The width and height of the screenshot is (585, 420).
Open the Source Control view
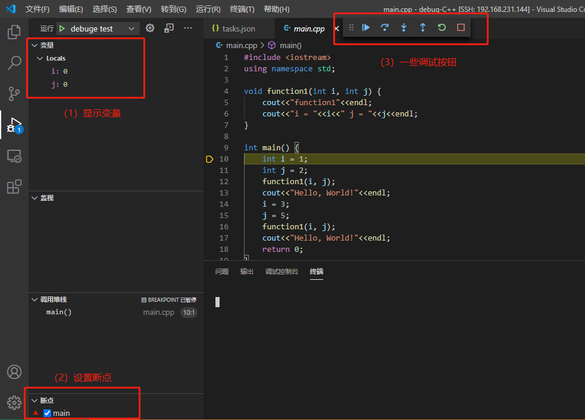(x=14, y=94)
